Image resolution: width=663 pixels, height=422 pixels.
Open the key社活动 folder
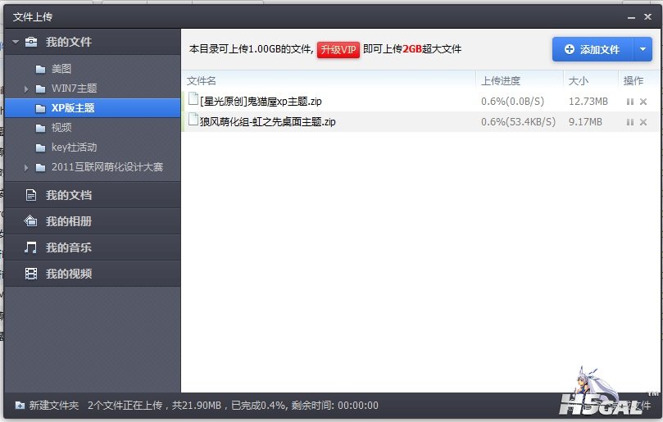click(73, 147)
